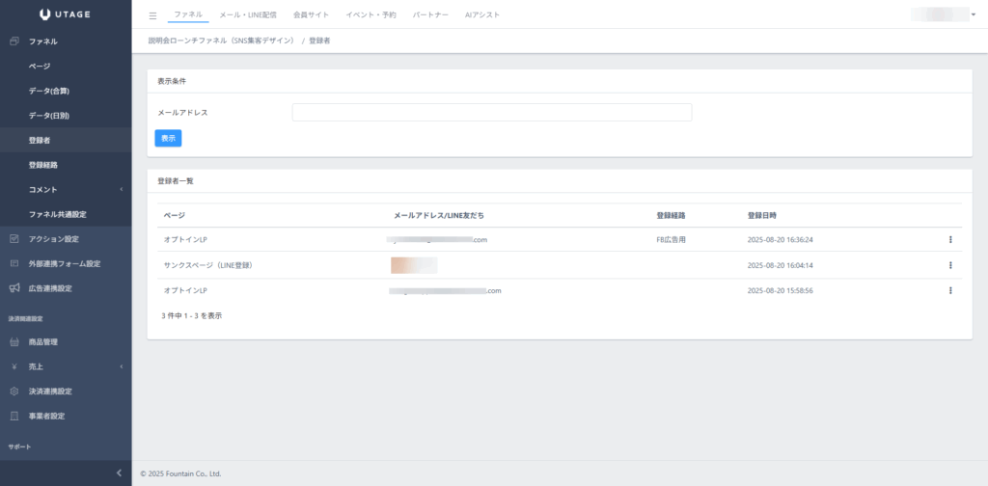Switch to the メール・LINE配信 tab
Image resolution: width=988 pixels, height=486 pixels.
(x=250, y=15)
